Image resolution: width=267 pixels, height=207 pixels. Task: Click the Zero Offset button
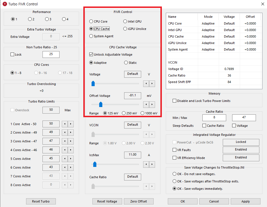[139, 201]
